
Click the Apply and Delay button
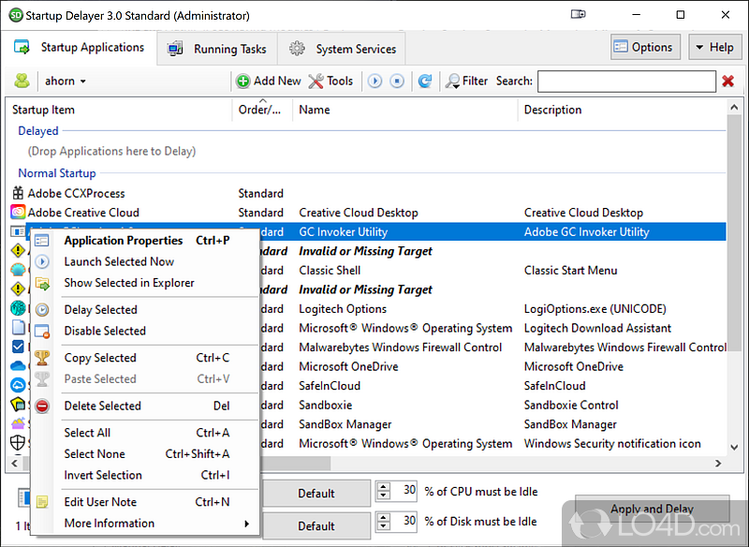pyautogui.click(x=652, y=510)
